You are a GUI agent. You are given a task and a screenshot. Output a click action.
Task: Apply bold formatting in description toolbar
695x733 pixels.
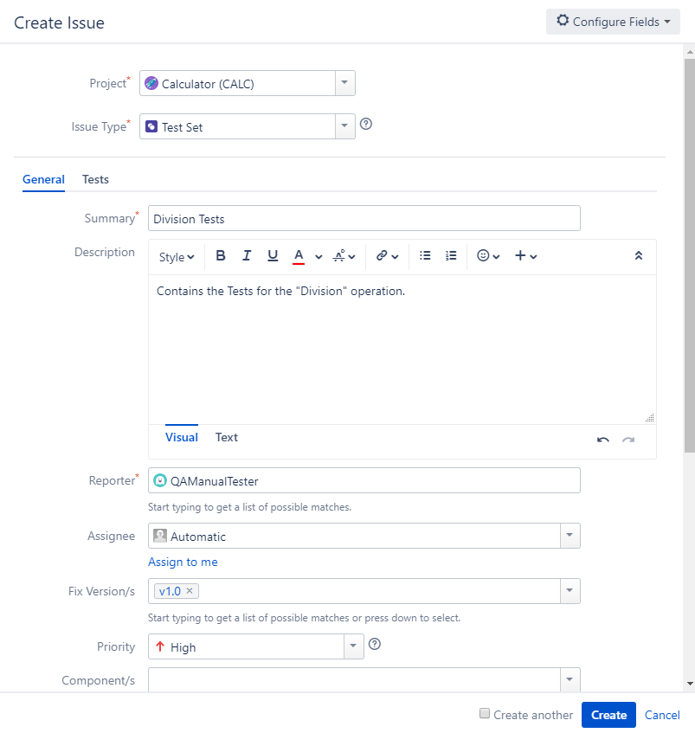(221, 255)
